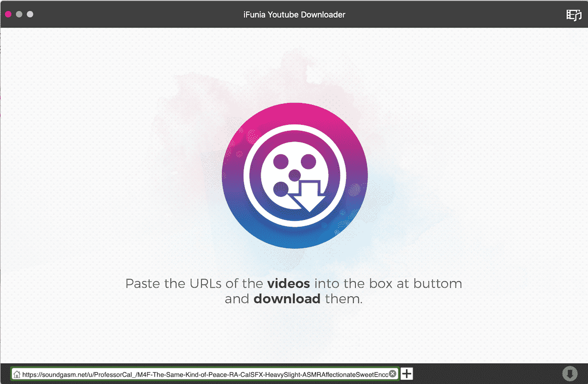The width and height of the screenshot is (588, 384).
Task: Start the download with the round arrow icon
Action: [569, 374]
